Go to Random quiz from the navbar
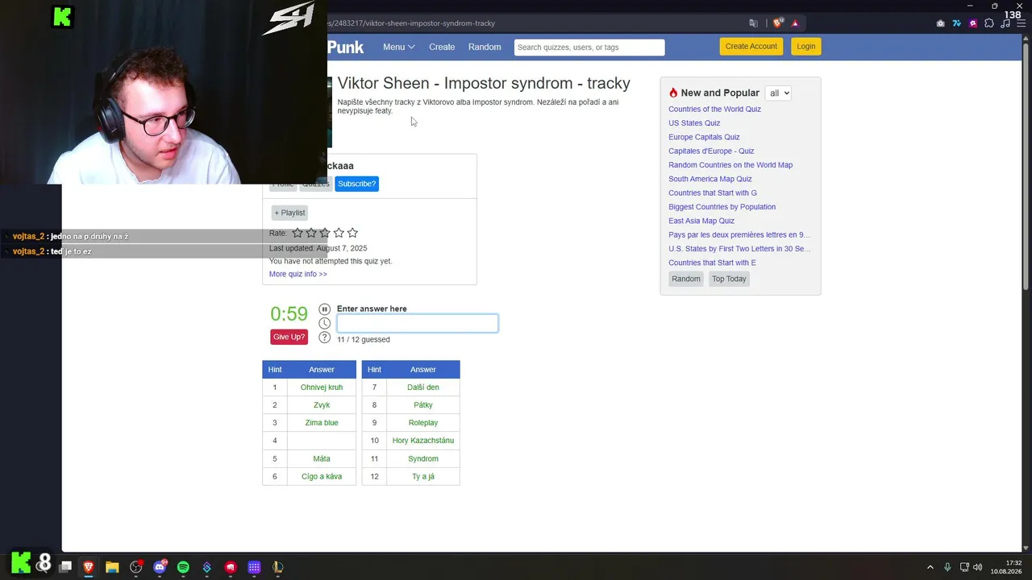 [485, 47]
